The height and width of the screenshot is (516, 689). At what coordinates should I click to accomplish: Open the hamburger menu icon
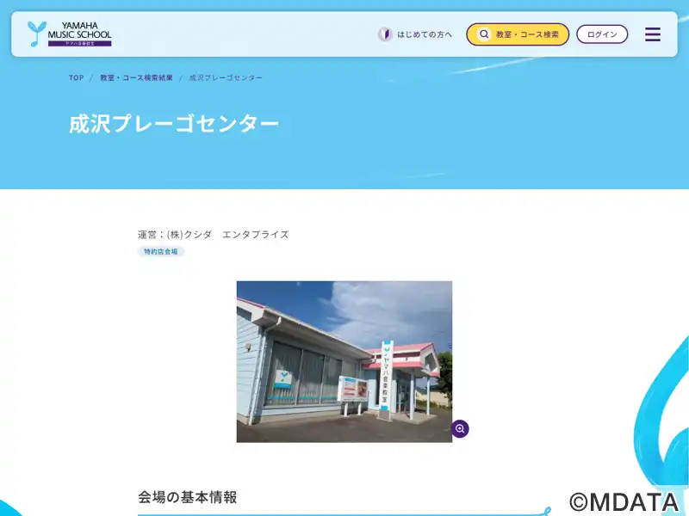pyautogui.click(x=653, y=34)
